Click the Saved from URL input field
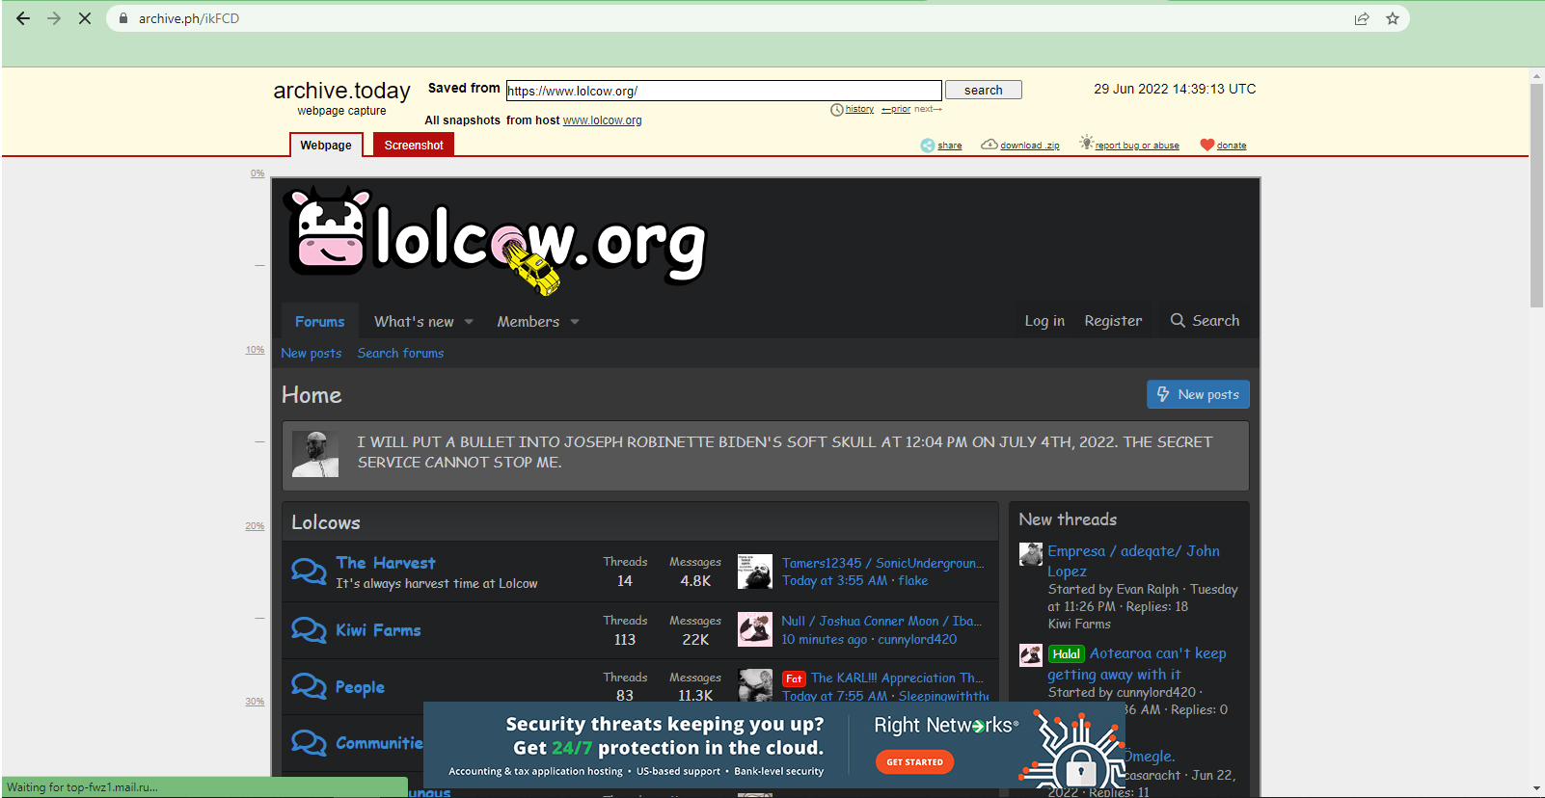 point(723,91)
